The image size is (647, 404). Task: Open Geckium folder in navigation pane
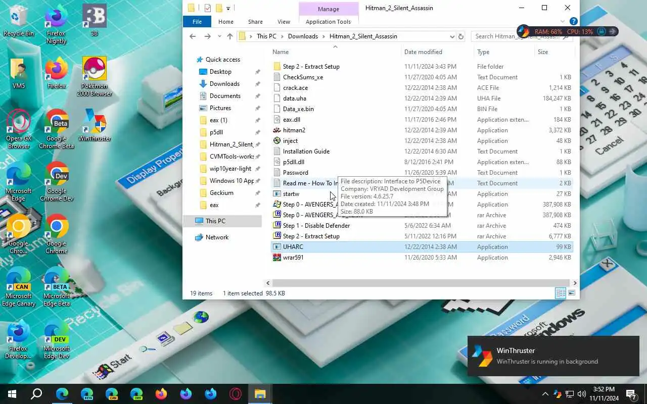[221, 193]
